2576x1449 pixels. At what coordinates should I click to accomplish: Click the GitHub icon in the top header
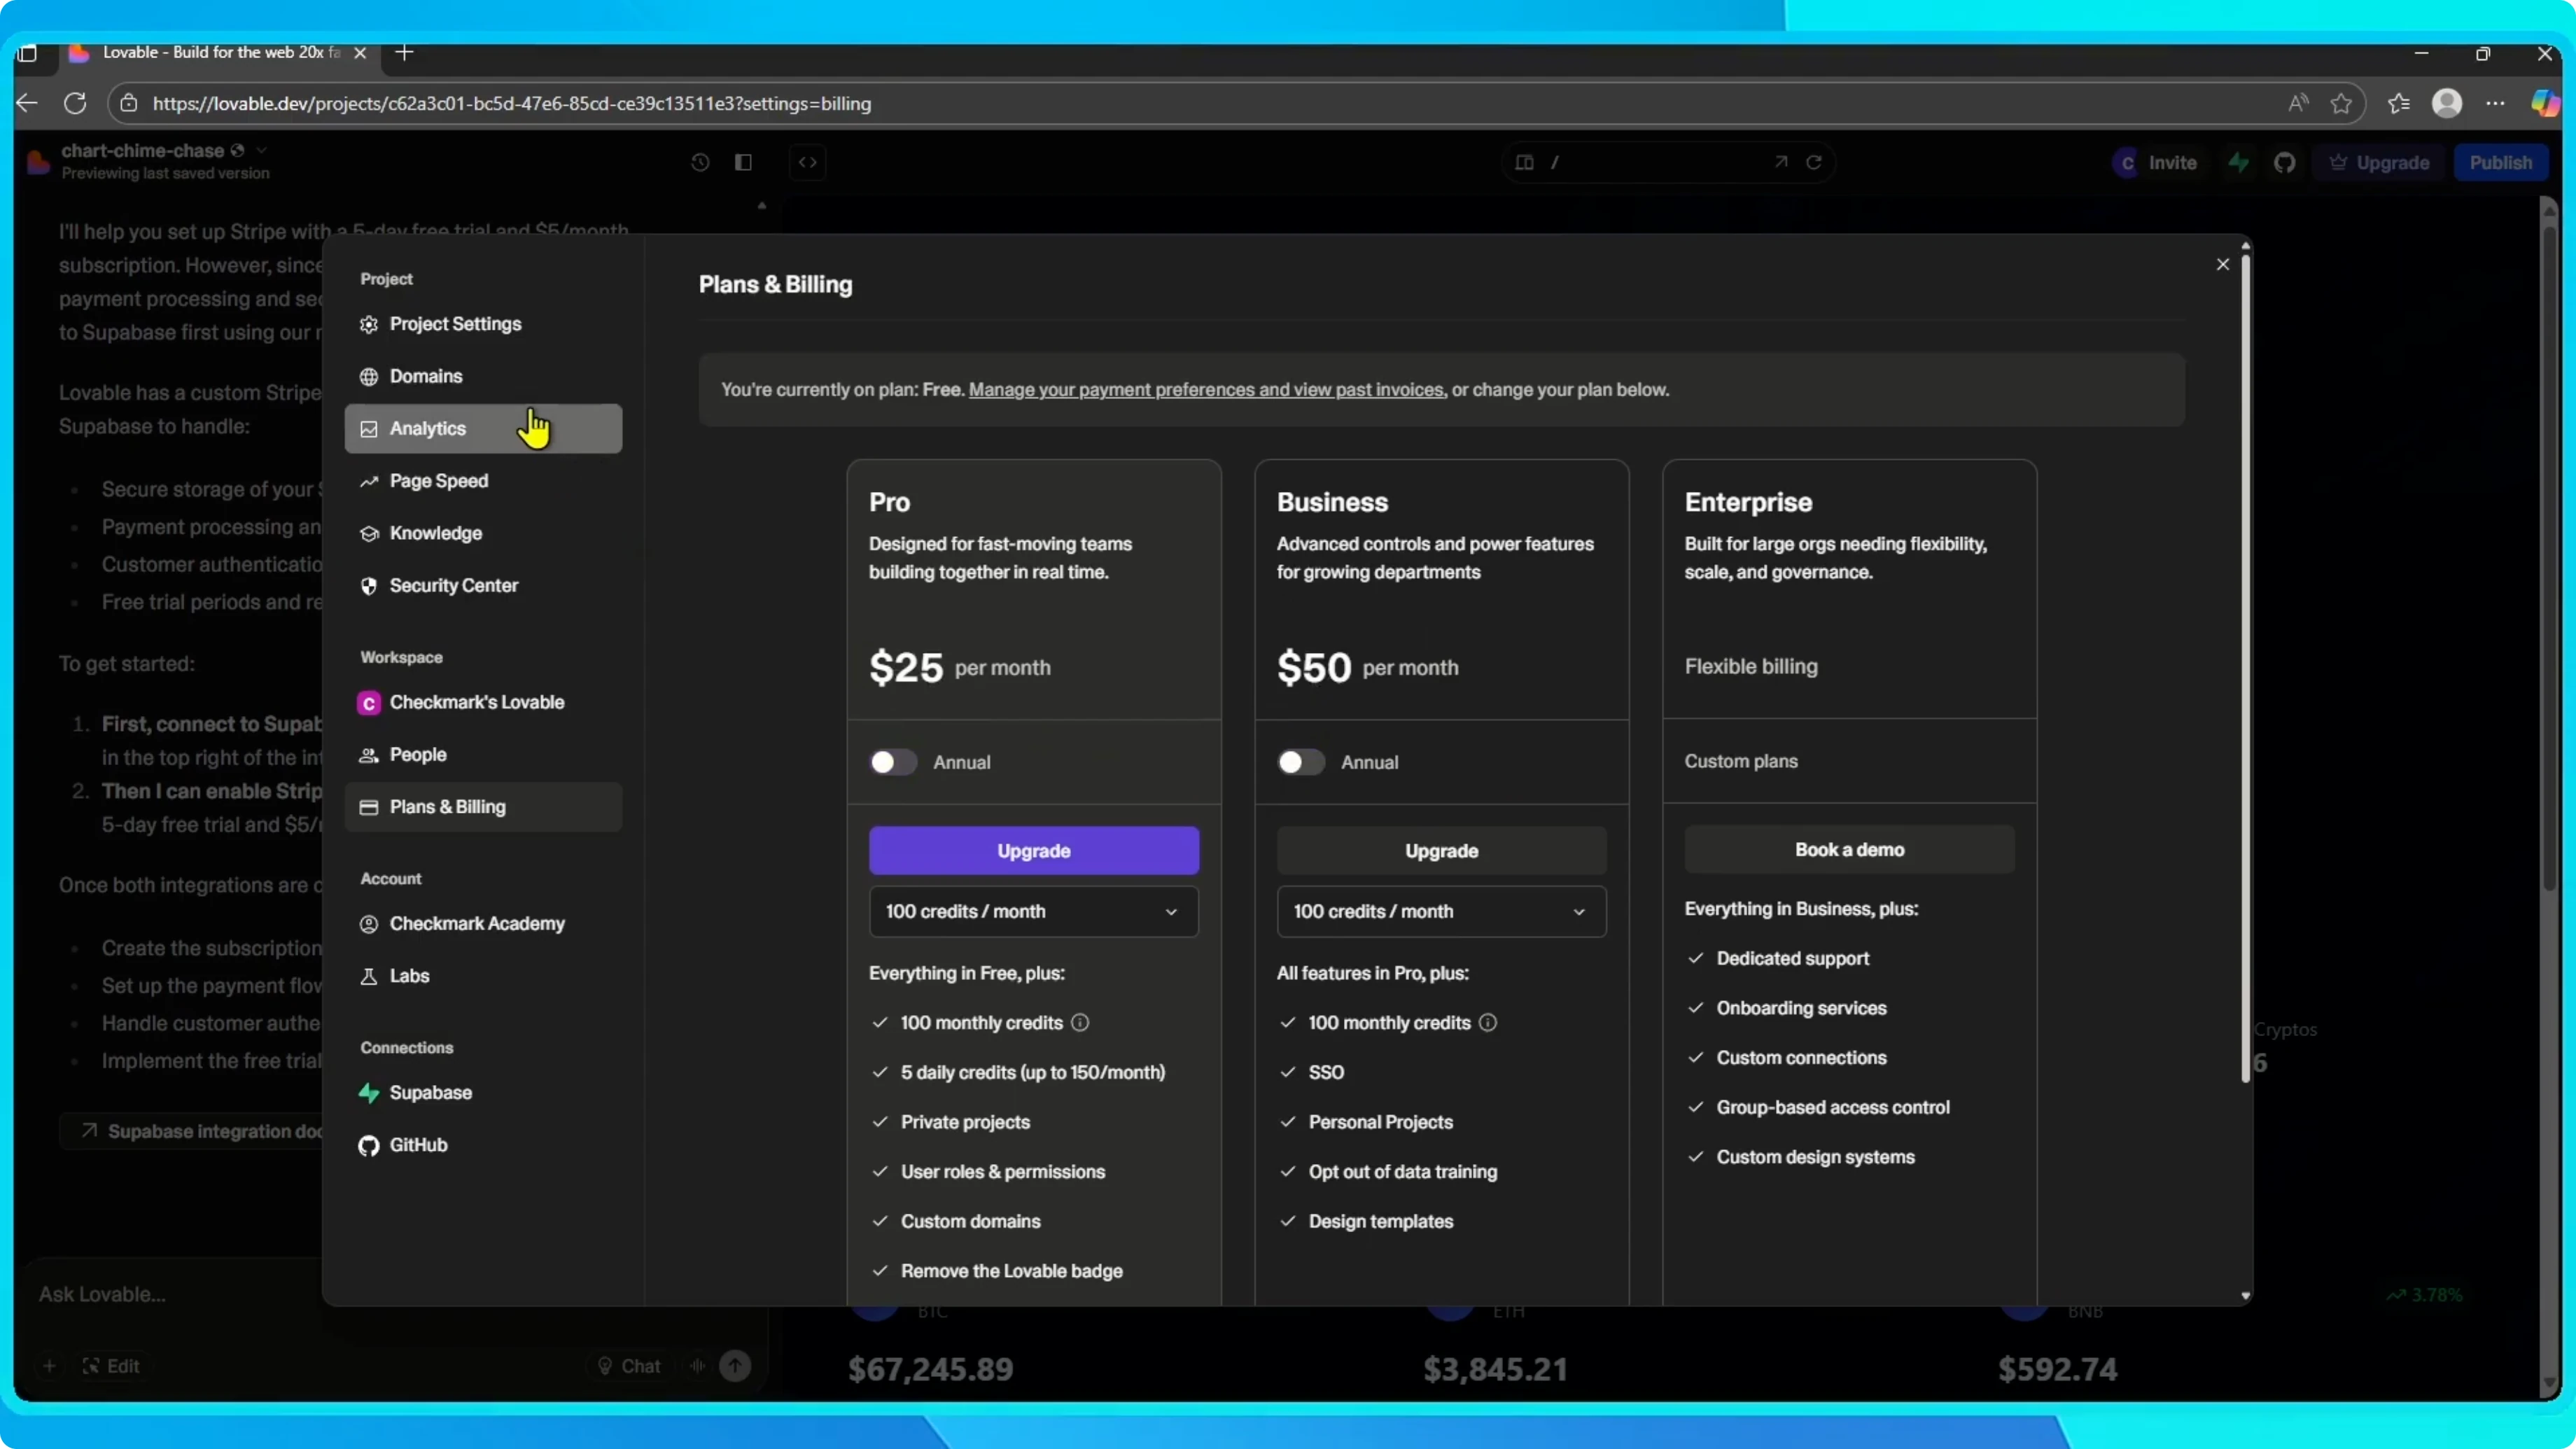2285,162
